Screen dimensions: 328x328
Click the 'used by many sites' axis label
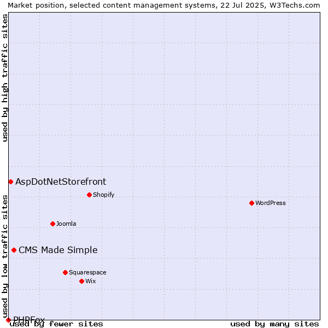tap(274, 324)
